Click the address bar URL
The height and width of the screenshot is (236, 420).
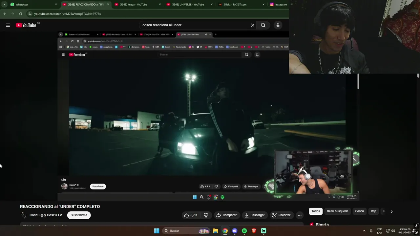pos(67,14)
